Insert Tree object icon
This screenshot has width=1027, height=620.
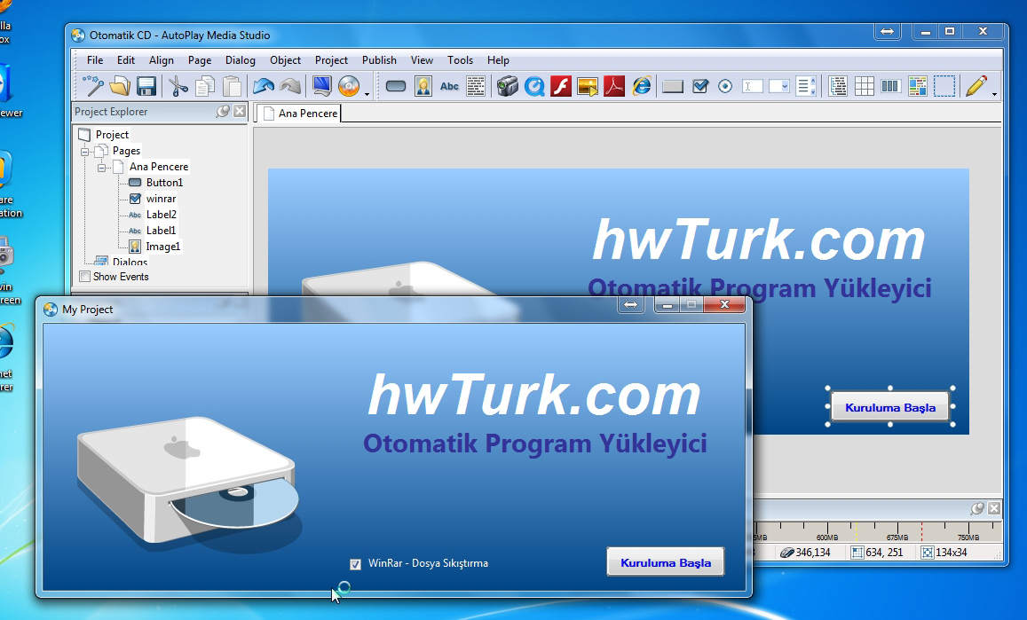(x=837, y=86)
